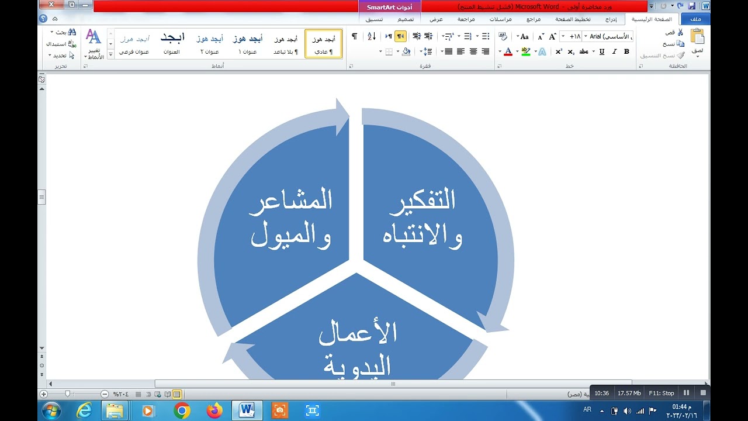Click the multilevel list icon
Screen dimensions: 748x421
point(449,36)
